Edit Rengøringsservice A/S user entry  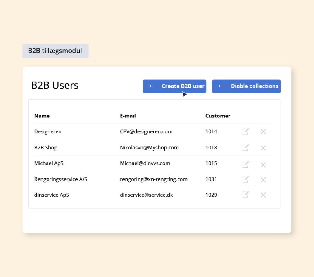(246, 180)
